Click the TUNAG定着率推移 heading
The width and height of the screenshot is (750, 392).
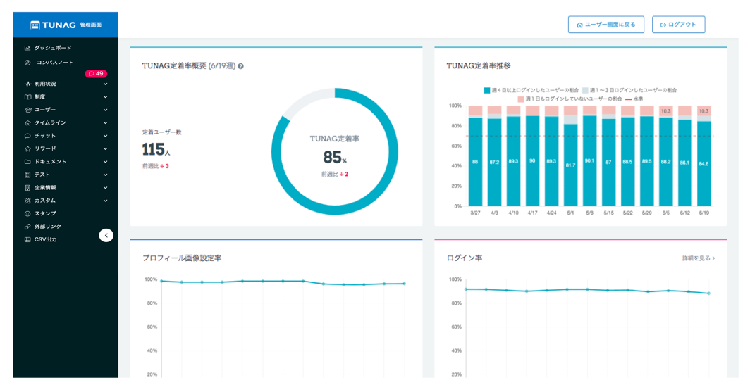(x=479, y=66)
